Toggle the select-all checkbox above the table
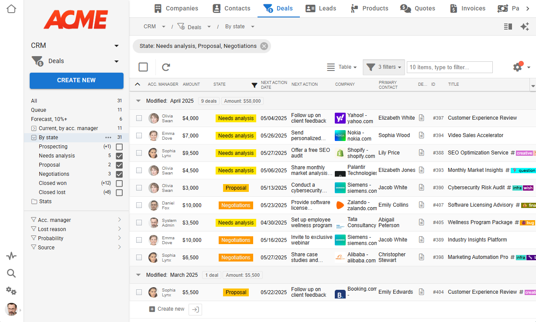This screenshot has height=322, width=536. pyautogui.click(x=143, y=67)
